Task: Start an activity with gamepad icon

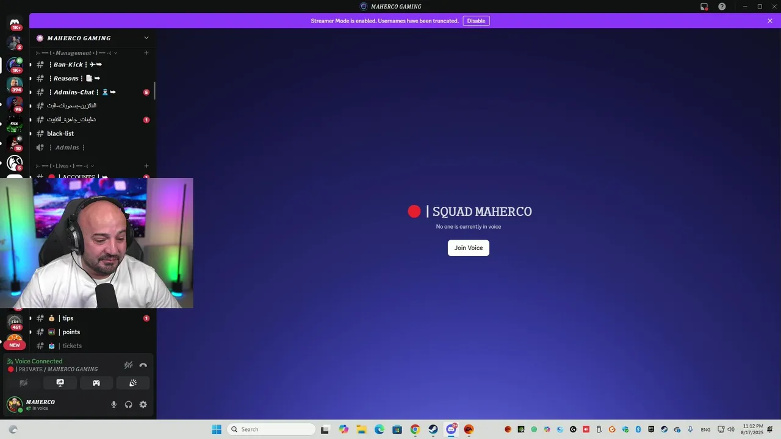Action: pyautogui.click(x=96, y=383)
